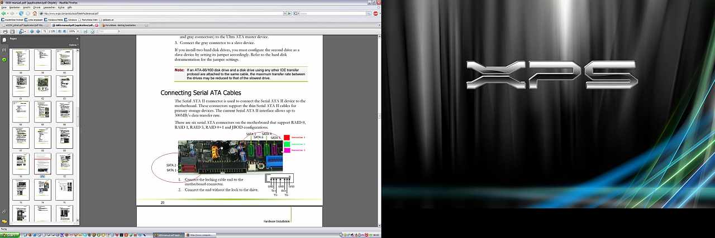Open the Chronik menu
The height and width of the screenshot is (238, 715).
coord(37,7)
